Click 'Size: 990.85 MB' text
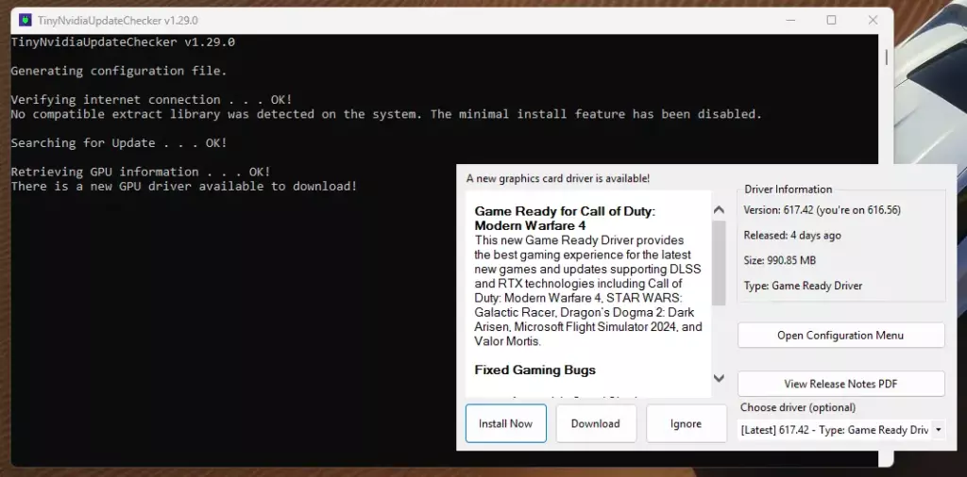The height and width of the screenshot is (477, 967). coord(779,260)
